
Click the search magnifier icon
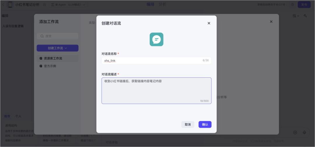(x=42, y=36)
